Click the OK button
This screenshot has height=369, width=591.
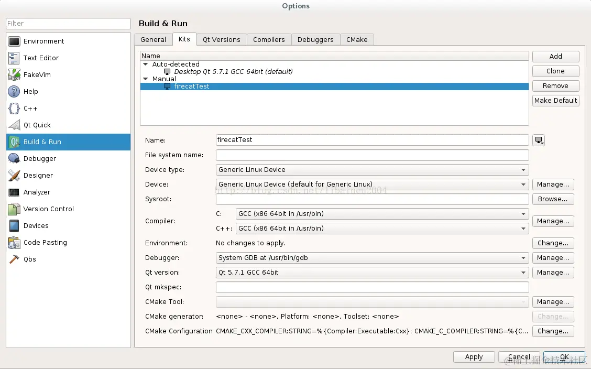point(564,357)
